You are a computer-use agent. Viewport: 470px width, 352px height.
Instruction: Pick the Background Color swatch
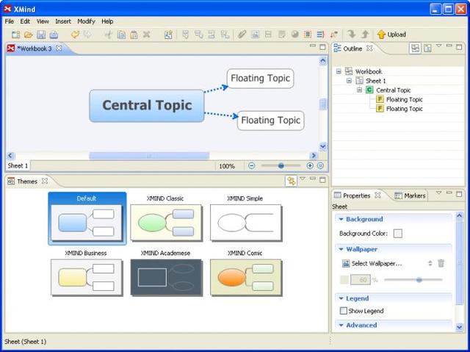(398, 233)
